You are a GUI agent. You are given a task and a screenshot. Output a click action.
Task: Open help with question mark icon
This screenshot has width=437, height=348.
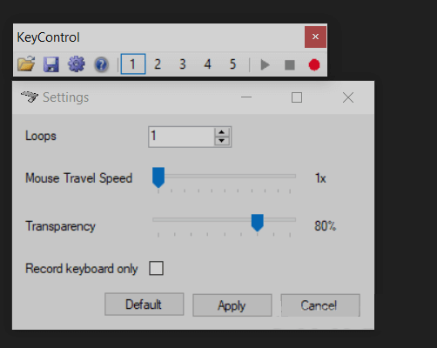[x=101, y=64]
